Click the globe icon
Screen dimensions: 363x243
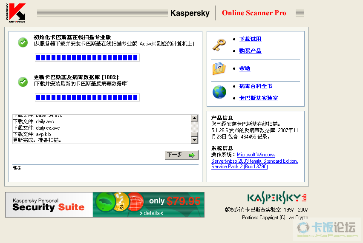tap(219, 92)
